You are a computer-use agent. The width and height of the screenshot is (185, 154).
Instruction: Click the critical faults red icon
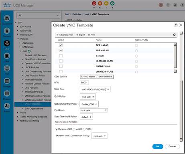coord(94,3)
